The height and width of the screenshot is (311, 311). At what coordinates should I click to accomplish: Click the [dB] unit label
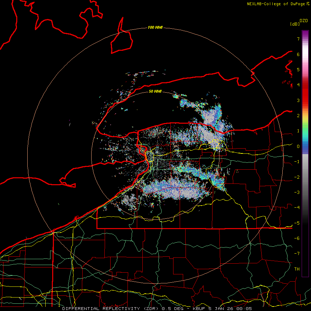[x=295, y=24]
